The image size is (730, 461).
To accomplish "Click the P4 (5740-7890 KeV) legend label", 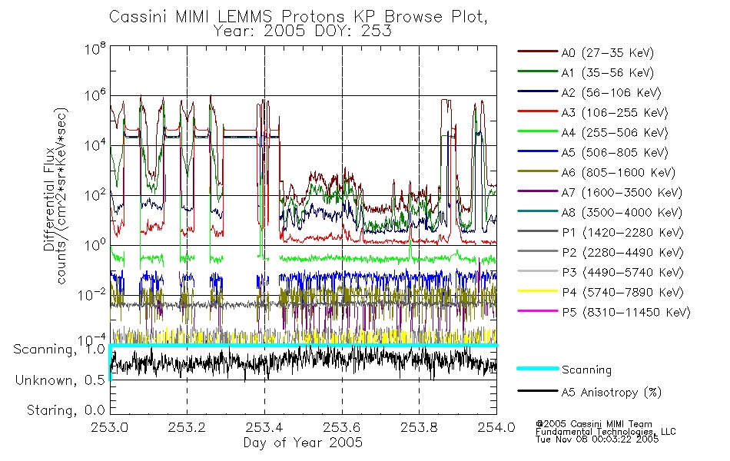I will 622,293.
